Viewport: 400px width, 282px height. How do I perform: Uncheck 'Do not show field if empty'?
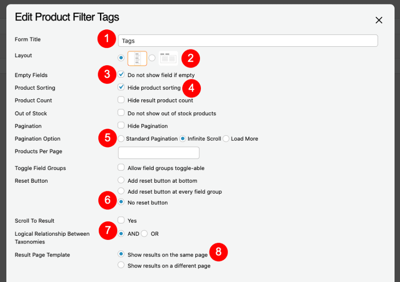point(121,75)
